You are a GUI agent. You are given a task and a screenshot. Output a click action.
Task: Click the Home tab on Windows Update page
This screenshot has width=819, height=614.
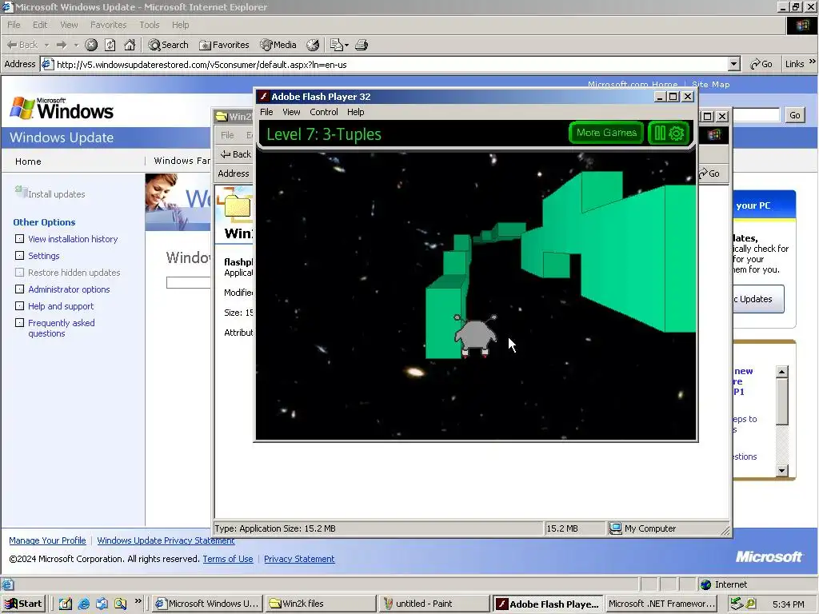[28, 161]
